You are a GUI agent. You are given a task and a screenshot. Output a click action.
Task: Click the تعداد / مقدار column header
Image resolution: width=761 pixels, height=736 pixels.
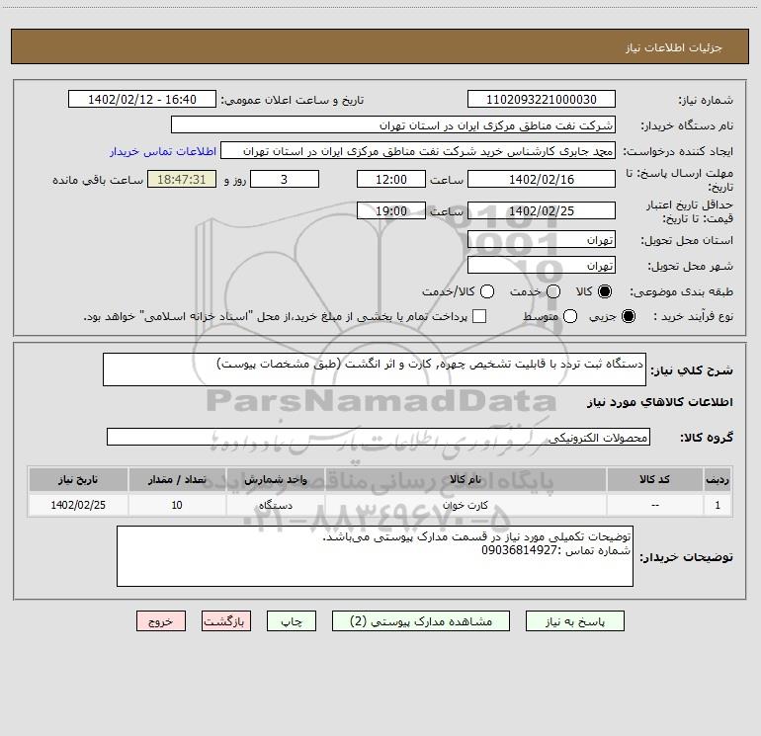pos(177,480)
